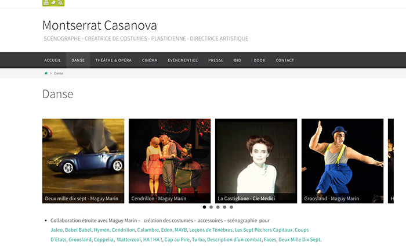This screenshot has height=248, width=406.
Task: Follow the Hymen link
Action: 101,230
